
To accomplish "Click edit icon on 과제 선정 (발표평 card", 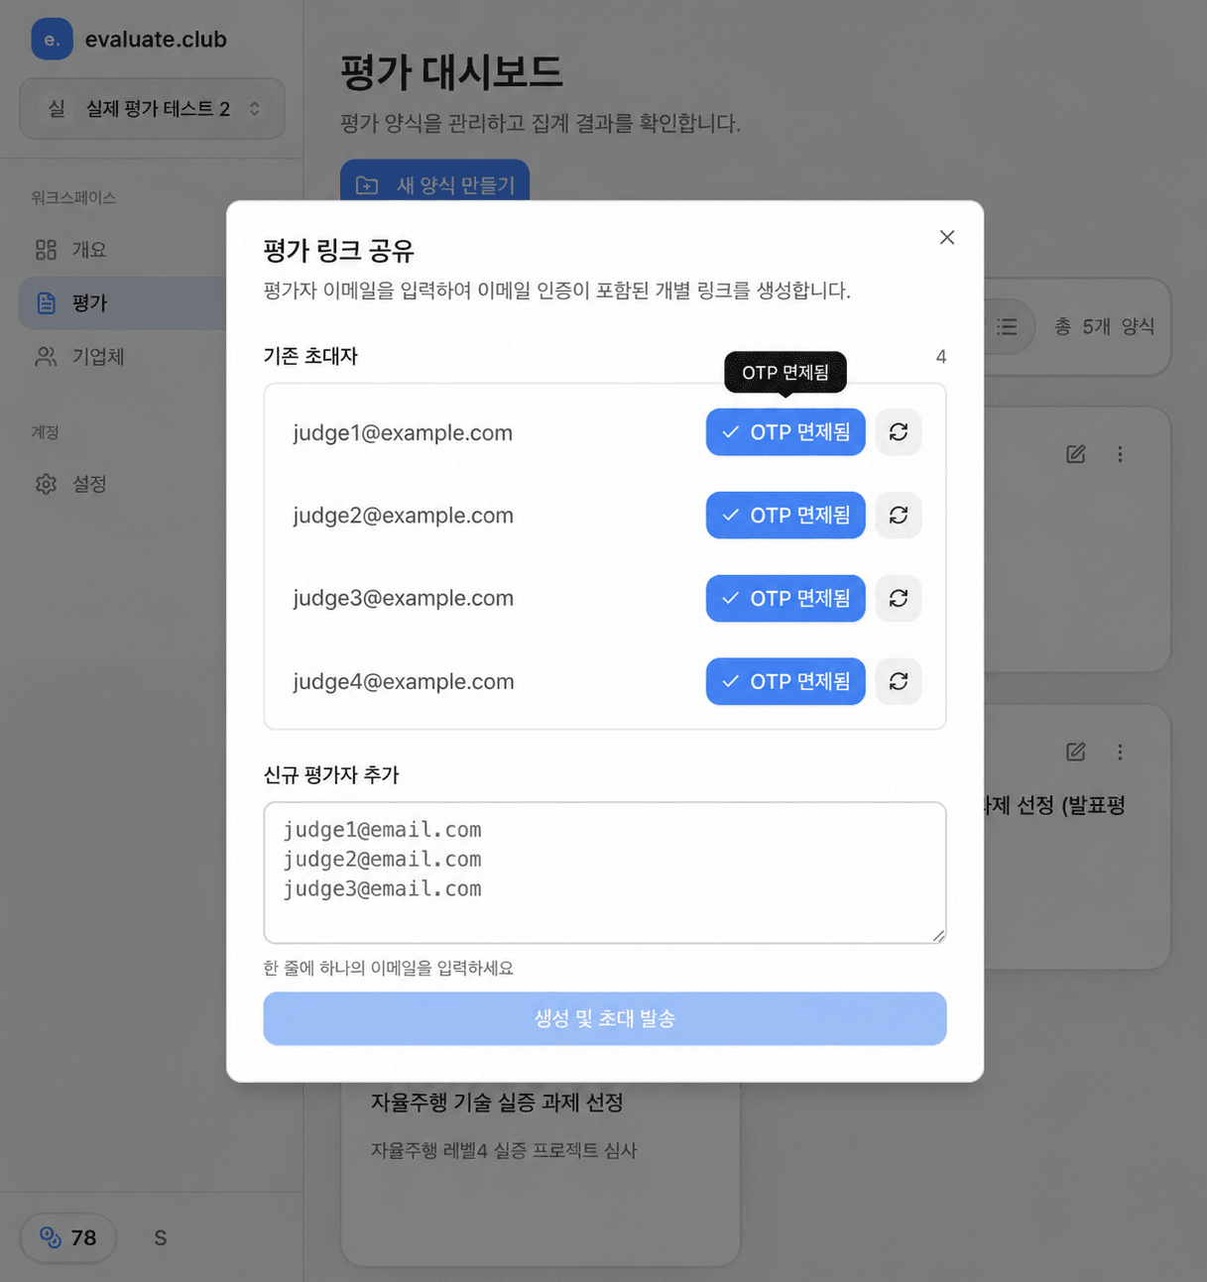I will (1076, 752).
